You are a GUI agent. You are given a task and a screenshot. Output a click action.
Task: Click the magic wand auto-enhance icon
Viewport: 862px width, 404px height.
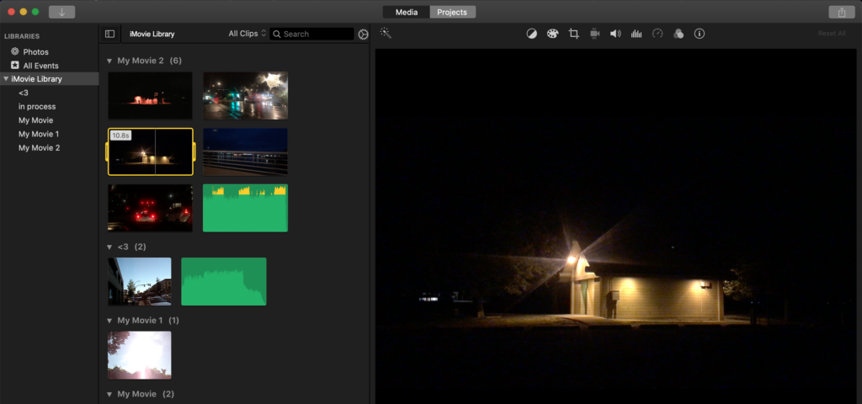point(386,34)
